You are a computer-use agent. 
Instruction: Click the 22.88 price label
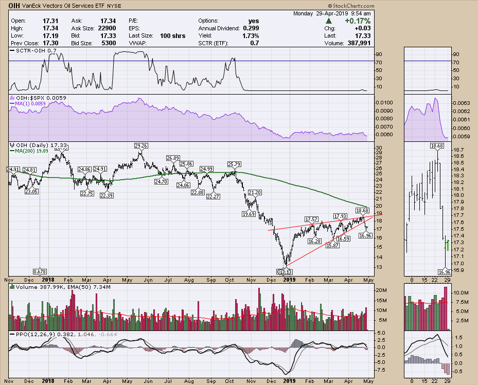198,192
